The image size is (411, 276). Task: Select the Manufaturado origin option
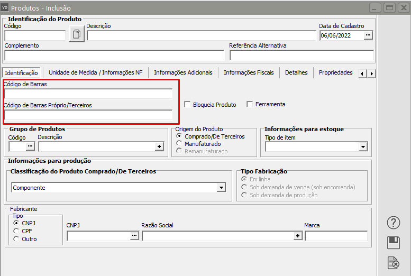click(x=180, y=144)
